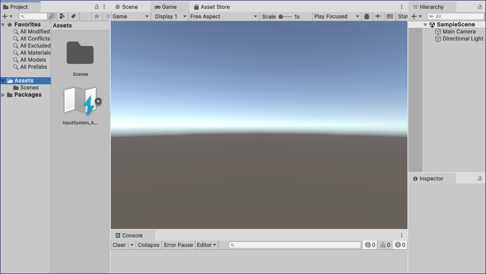The image size is (486, 274).
Task: Toggle warning messages counter in Console
Action: point(385,245)
